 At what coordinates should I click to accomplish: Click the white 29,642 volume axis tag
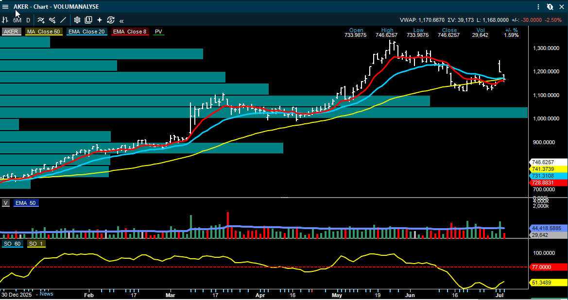click(x=549, y=235)
